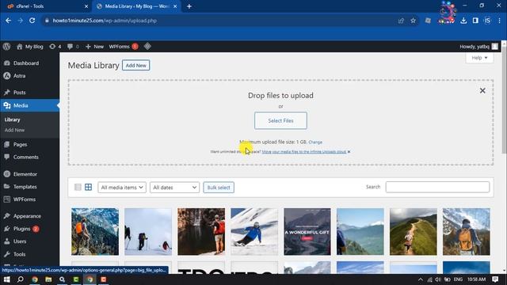Open the Howdy, yatbq profile menu
This screenshot has width=507, height=285.
click(x=478, y=47)
